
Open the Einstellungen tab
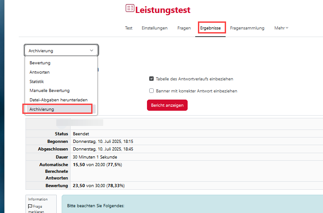[155, 28]
